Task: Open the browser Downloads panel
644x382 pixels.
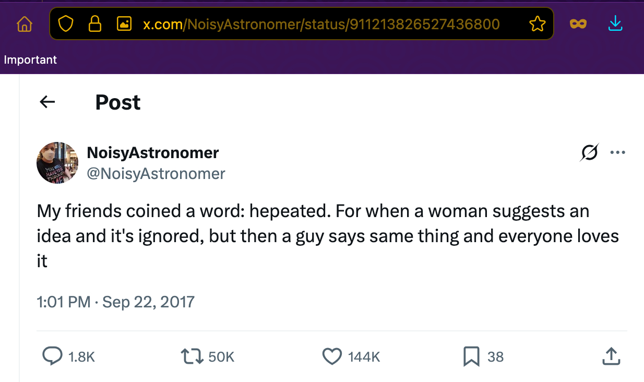Action: pyautogui.click(x=616, y=23)
